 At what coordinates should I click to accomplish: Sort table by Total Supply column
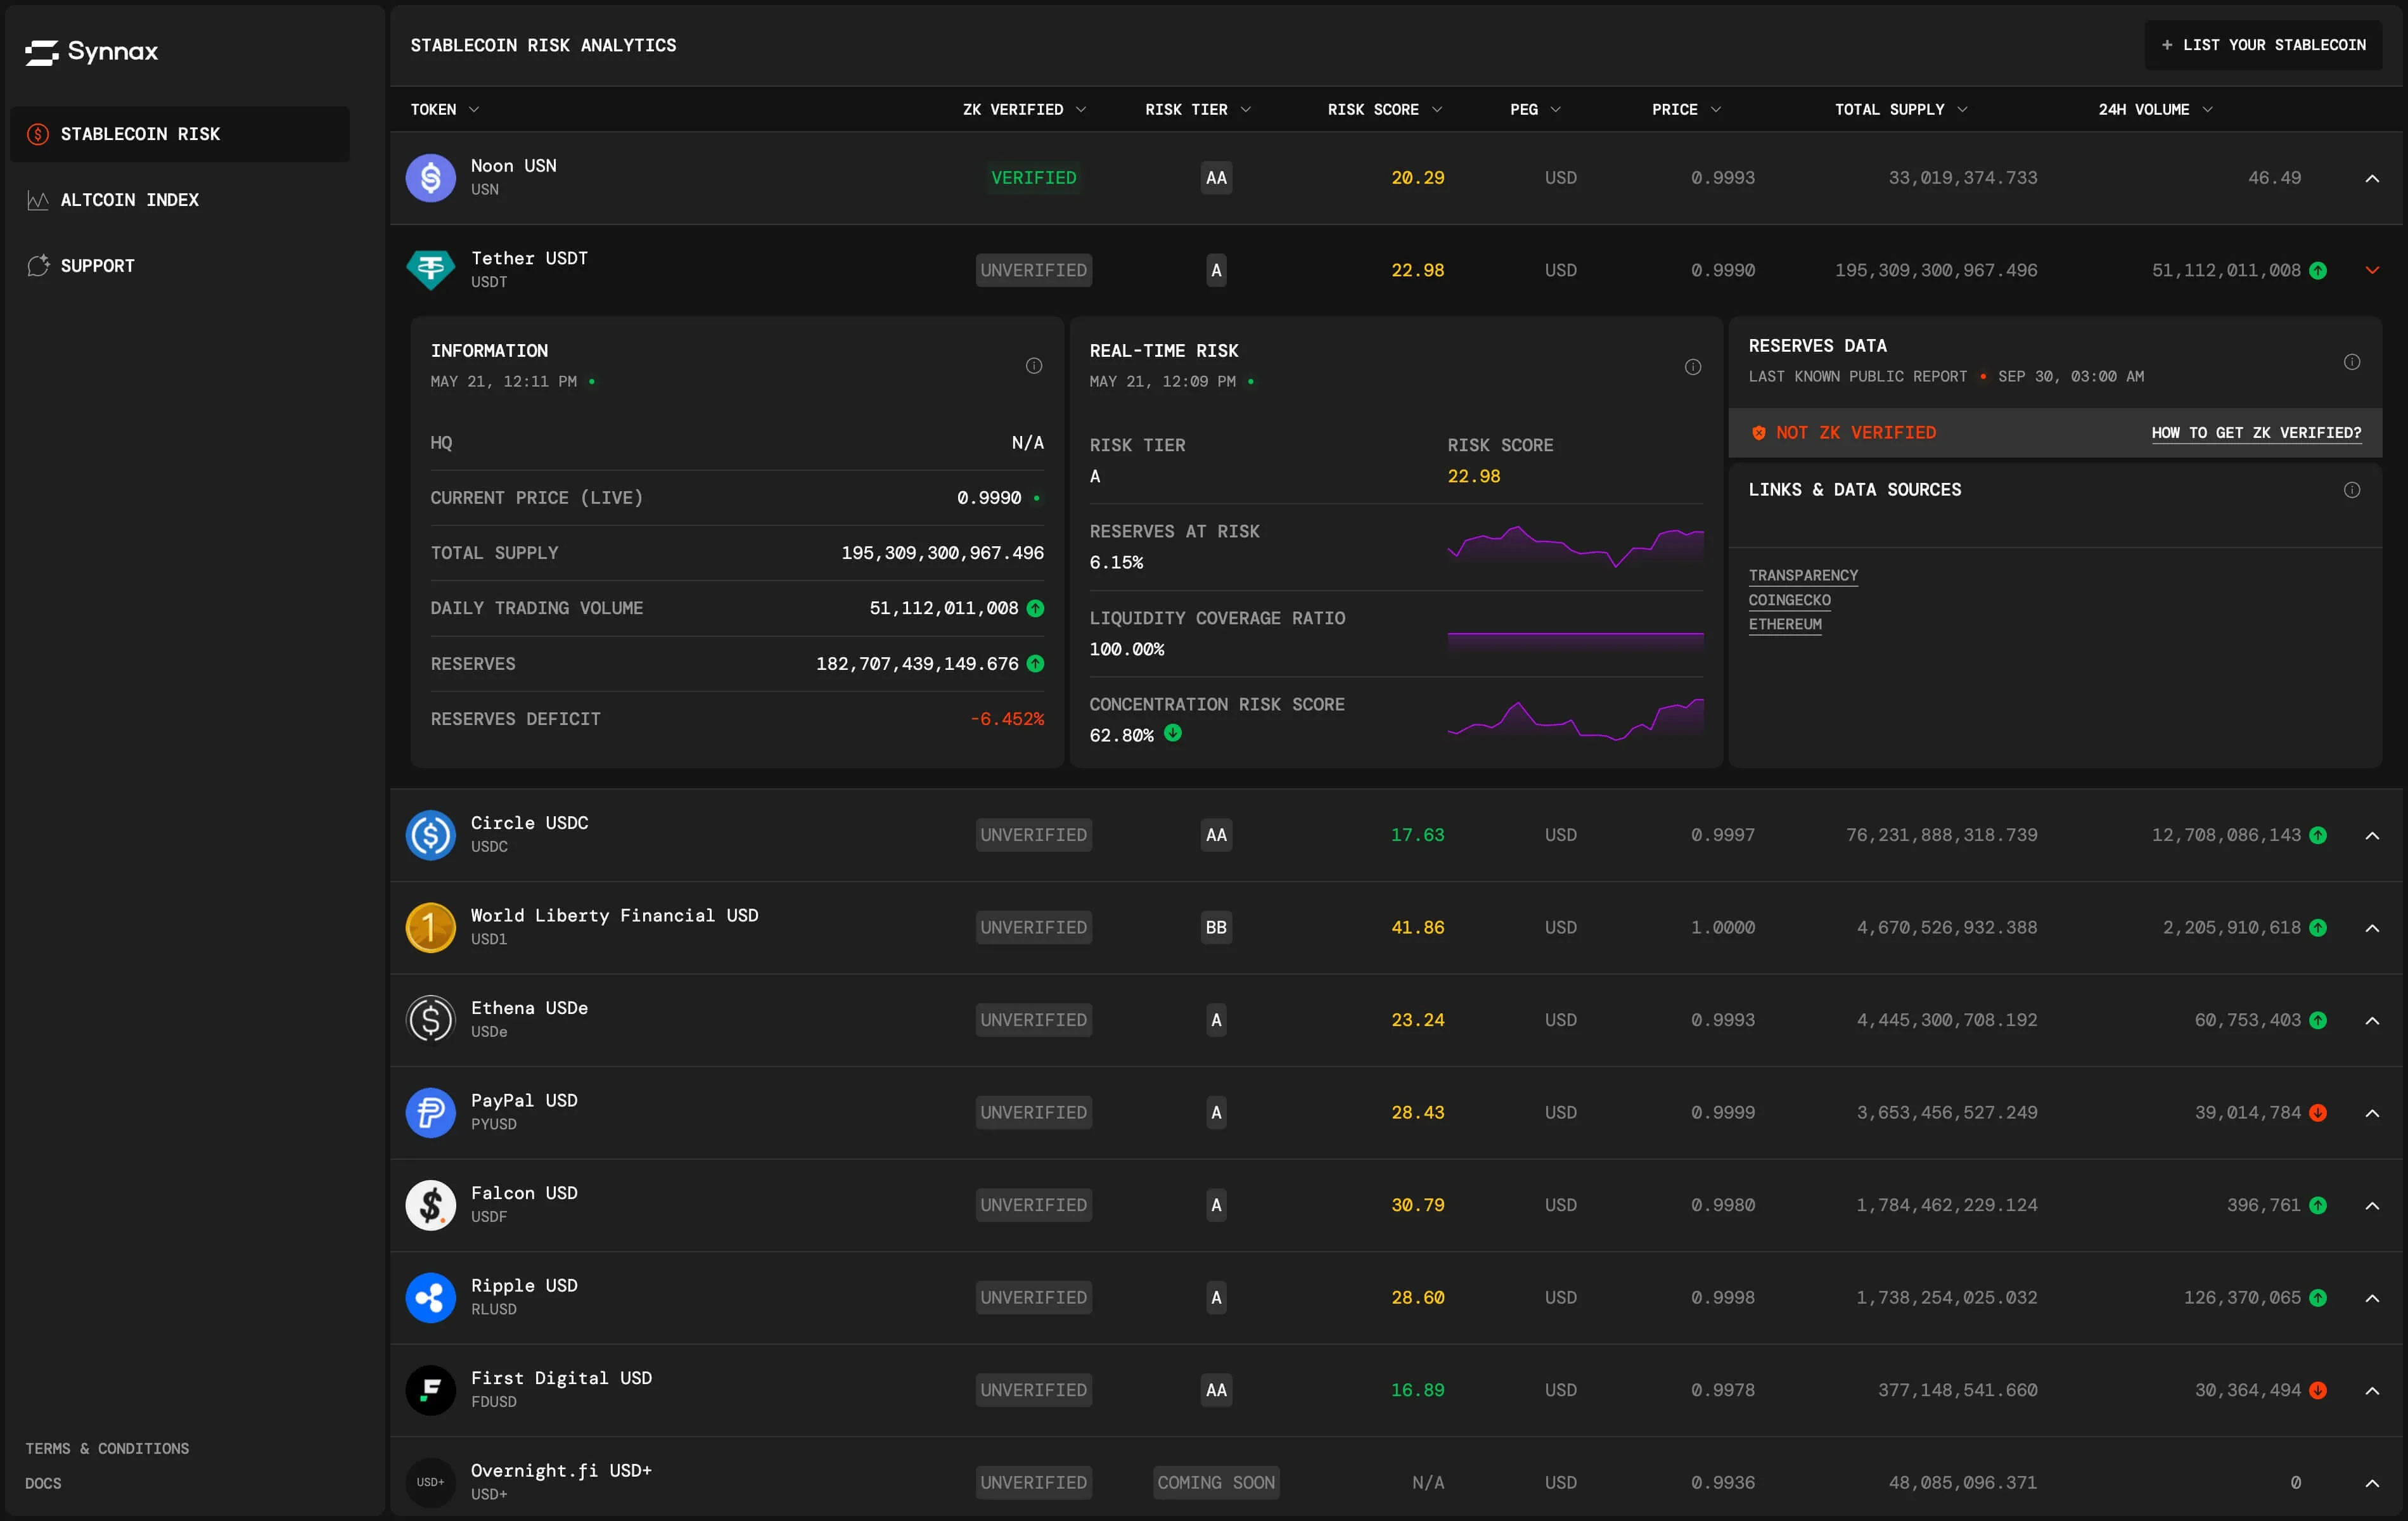point(1901,109)
